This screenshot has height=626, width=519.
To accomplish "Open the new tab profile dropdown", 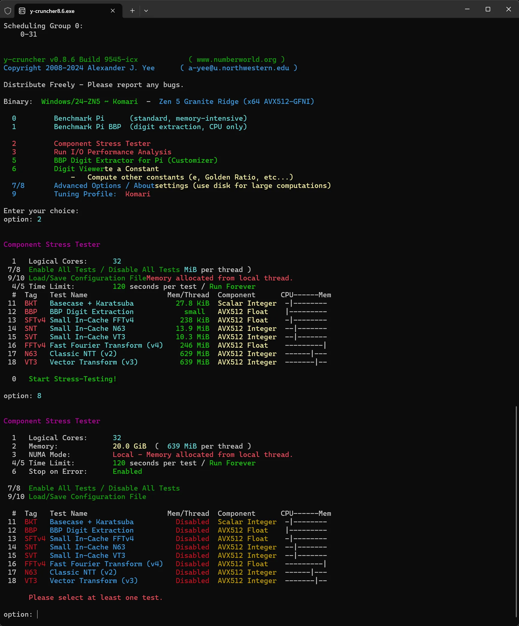I will tap(146, 11).
